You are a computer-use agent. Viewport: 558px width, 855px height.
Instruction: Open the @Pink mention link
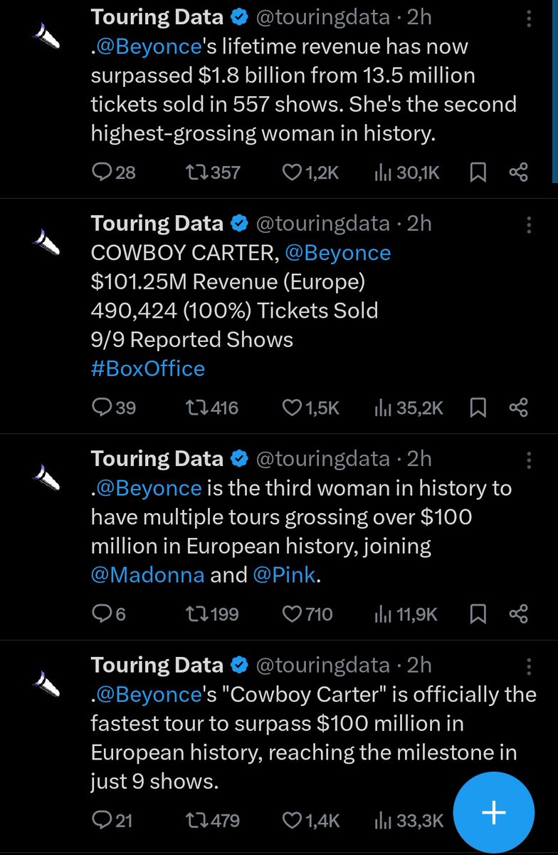(284, 575)
